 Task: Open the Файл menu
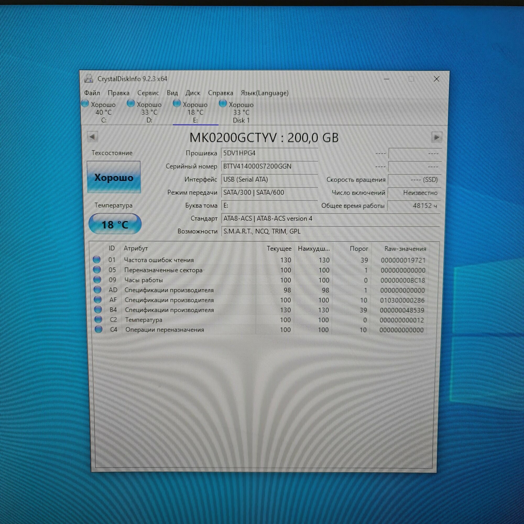pyautogui.click(x=92, y=93)
